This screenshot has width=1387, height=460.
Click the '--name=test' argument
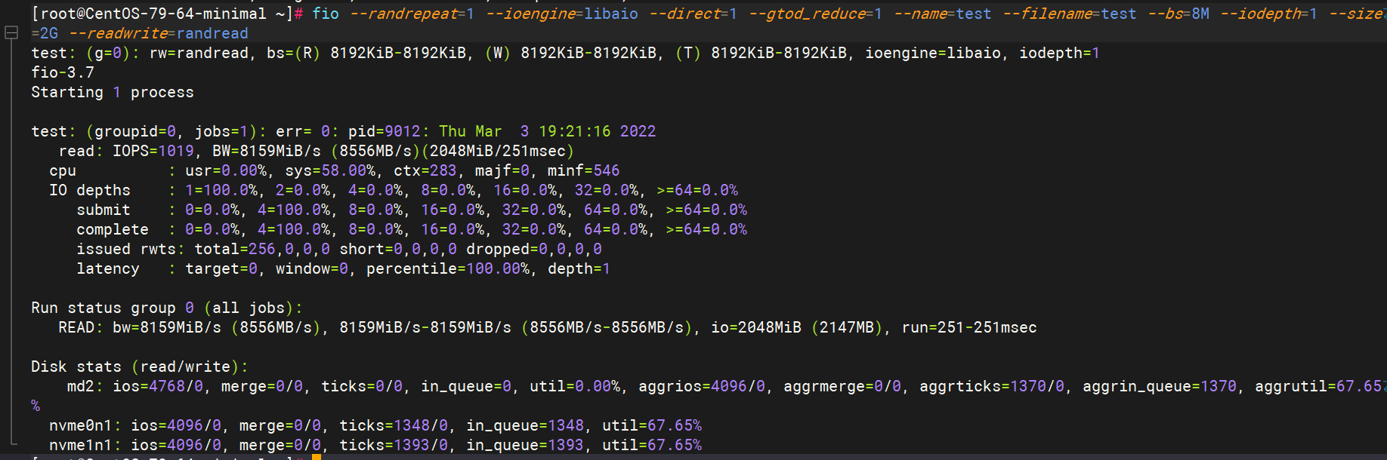click(x=942, y=14)
